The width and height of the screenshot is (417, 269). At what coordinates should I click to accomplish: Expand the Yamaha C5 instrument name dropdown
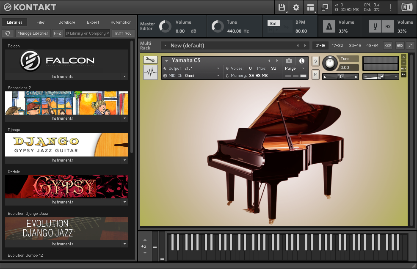[x=166, y=60]
